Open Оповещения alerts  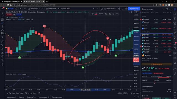pyautogui.click(x=51, y=9)
